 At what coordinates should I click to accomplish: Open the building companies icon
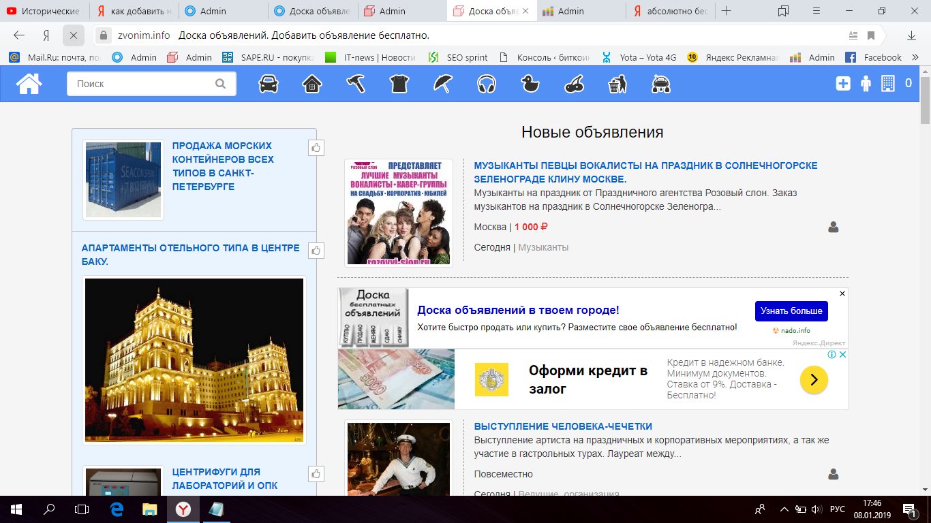coord(887,84)
